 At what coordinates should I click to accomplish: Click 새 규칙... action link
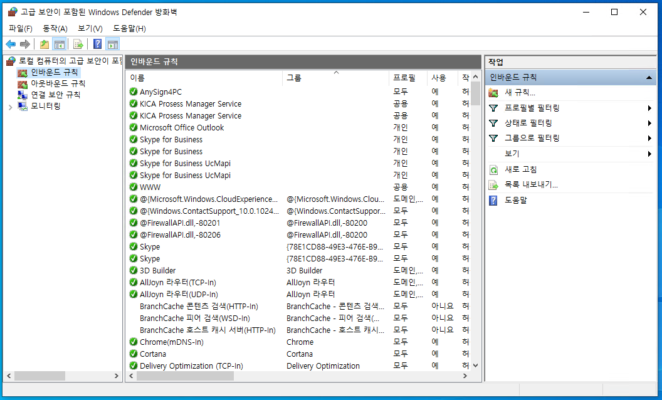tap(520, 93)
